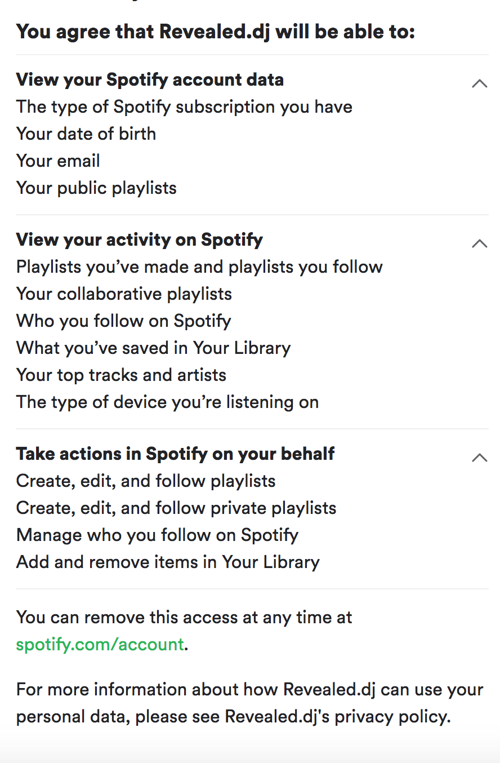Click the View your activity on Spotify heading
This screenshot has width=500, height=763.
click(140, 239)
